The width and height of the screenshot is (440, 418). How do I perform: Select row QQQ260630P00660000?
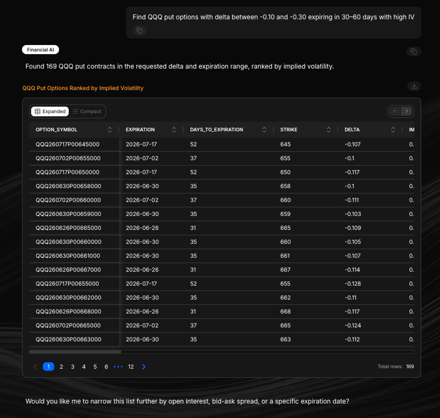pos(221,242)
